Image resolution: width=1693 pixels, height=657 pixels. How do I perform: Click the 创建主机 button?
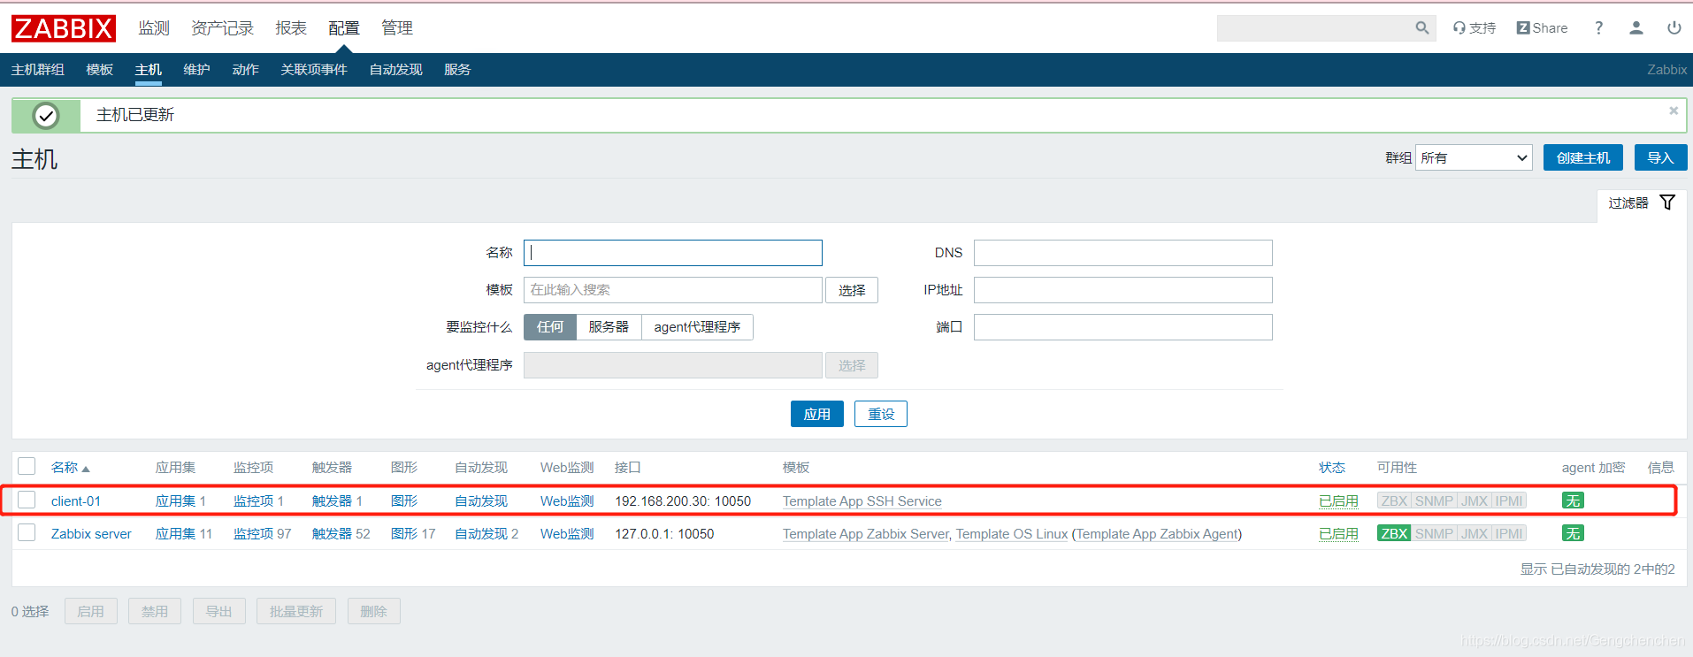[1583, 157]
